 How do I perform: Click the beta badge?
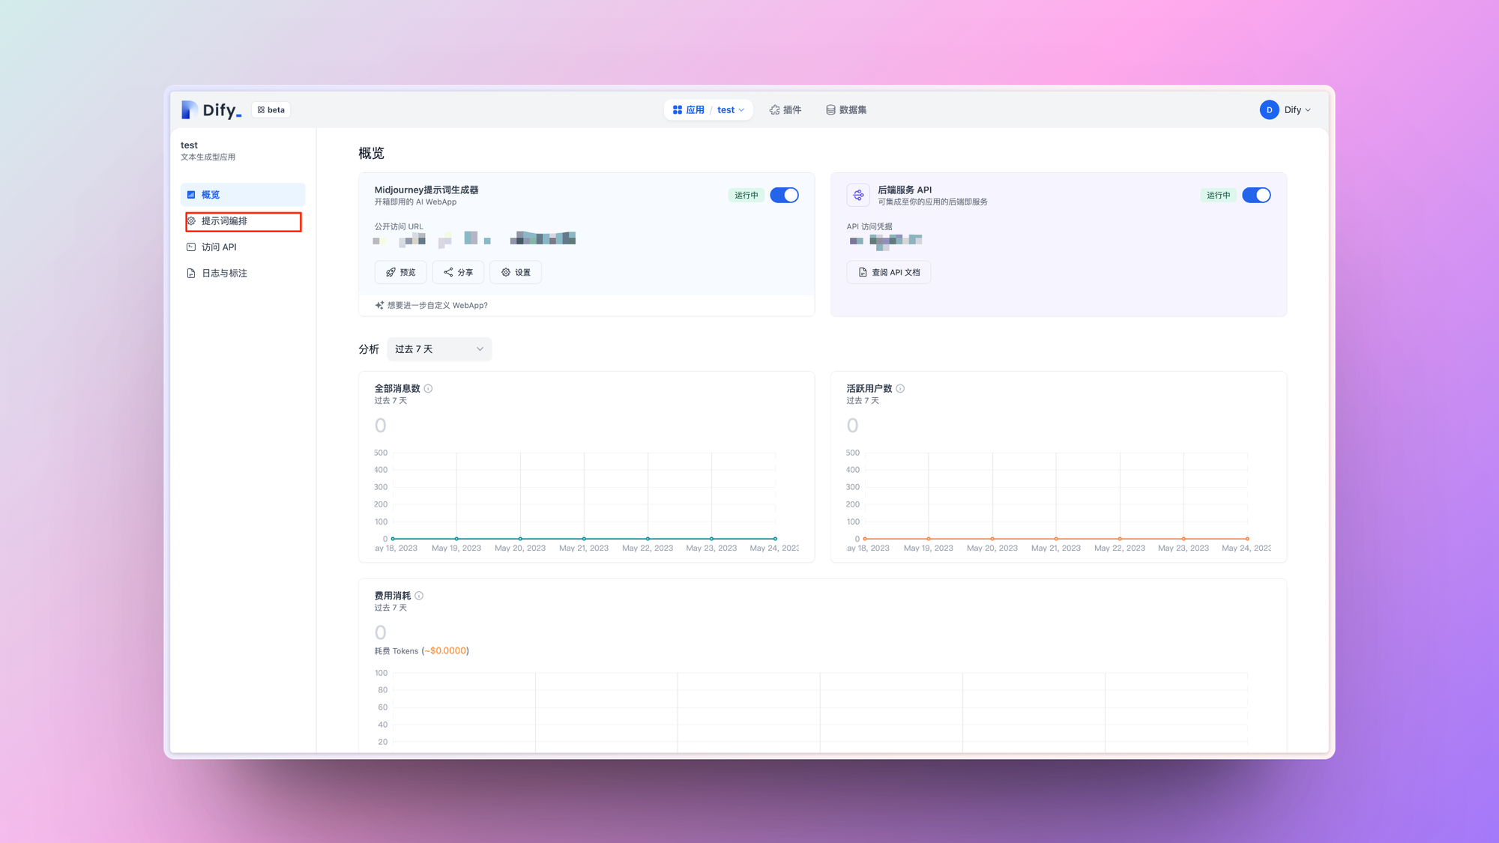tap(271, 109)
